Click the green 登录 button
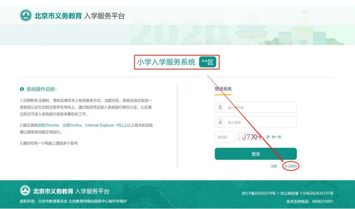Viewport: 355px width, 209px height. point(256,154)
